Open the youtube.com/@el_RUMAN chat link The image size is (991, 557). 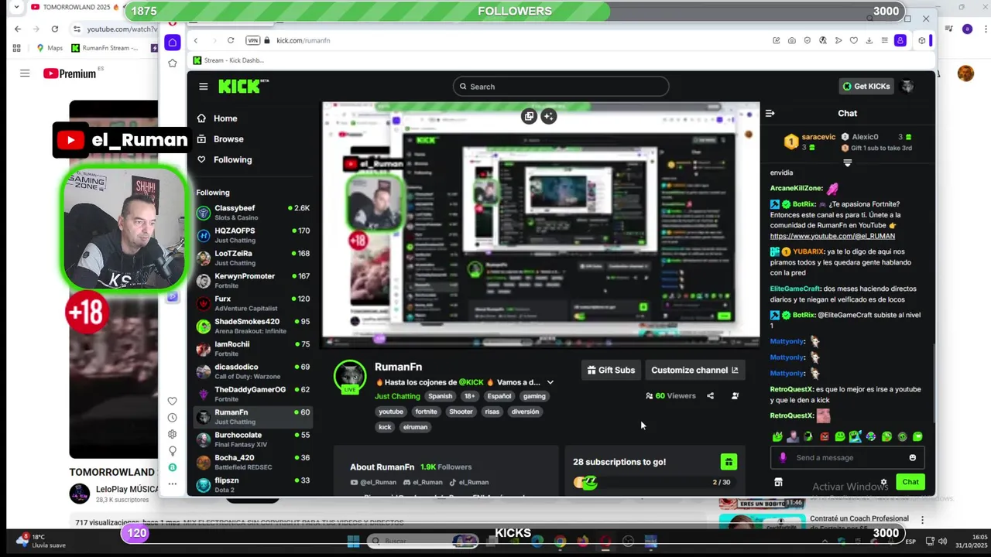[832, 236]
